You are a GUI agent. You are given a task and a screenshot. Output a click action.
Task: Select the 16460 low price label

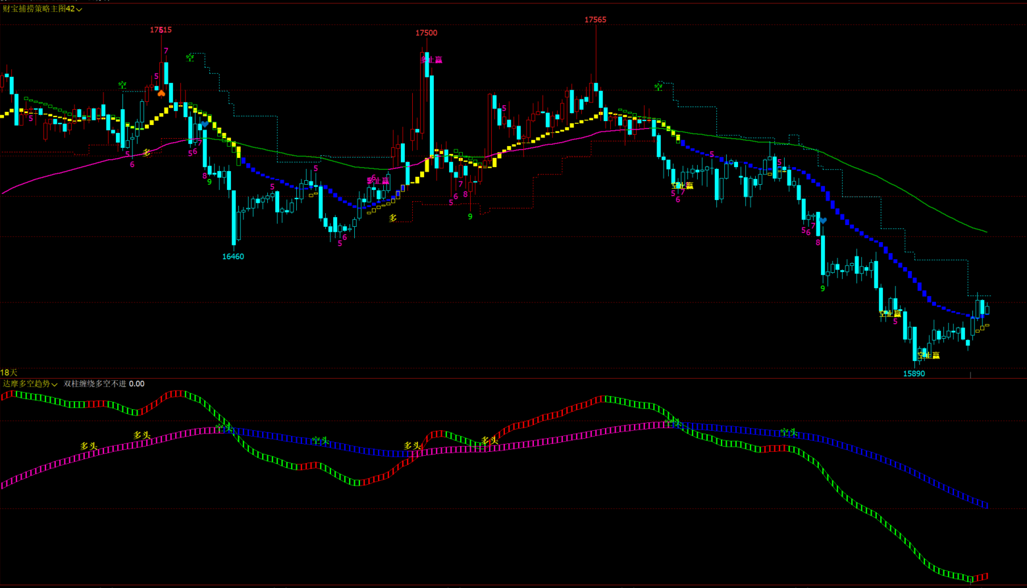point(233,257)
